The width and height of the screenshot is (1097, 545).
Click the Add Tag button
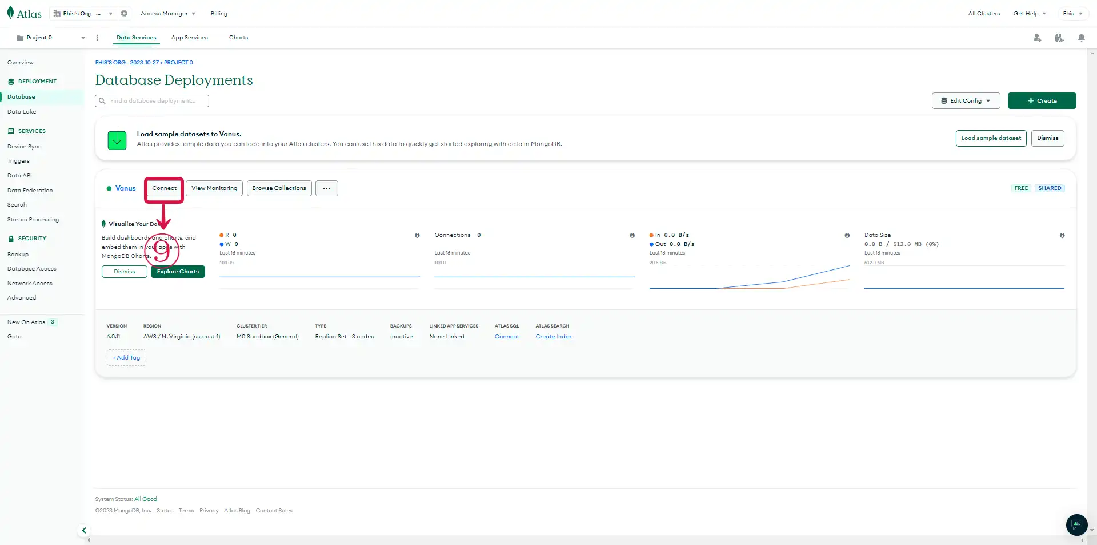coord(126,358)
